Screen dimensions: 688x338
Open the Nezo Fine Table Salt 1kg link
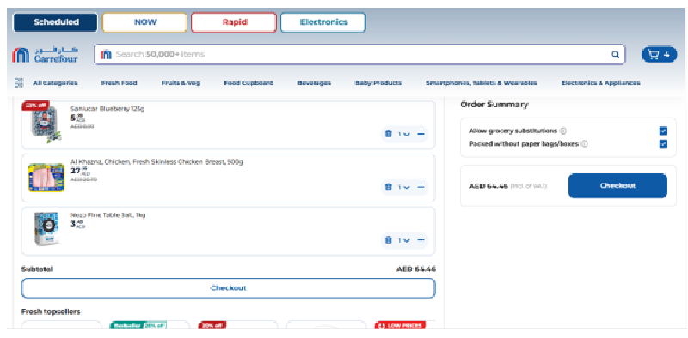108,215
